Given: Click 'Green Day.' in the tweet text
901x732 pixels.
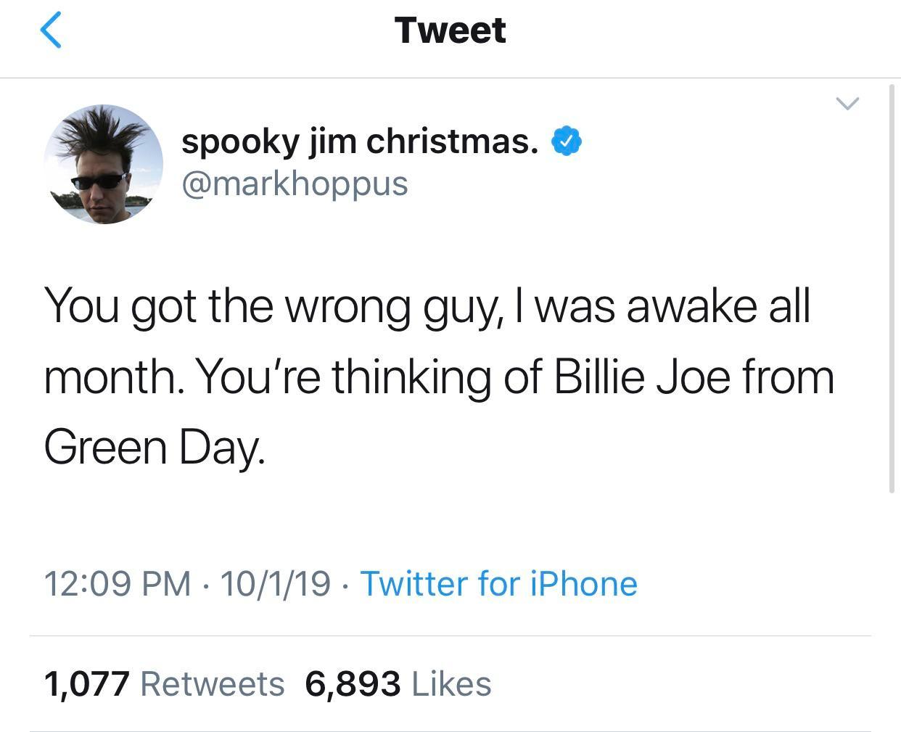Looking at the screenshot, I should tap(155, 447).
